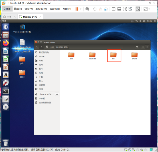Enter full screen mode in VMware
This screenshot has width=158, height=152.
click(x=125, y=9)
